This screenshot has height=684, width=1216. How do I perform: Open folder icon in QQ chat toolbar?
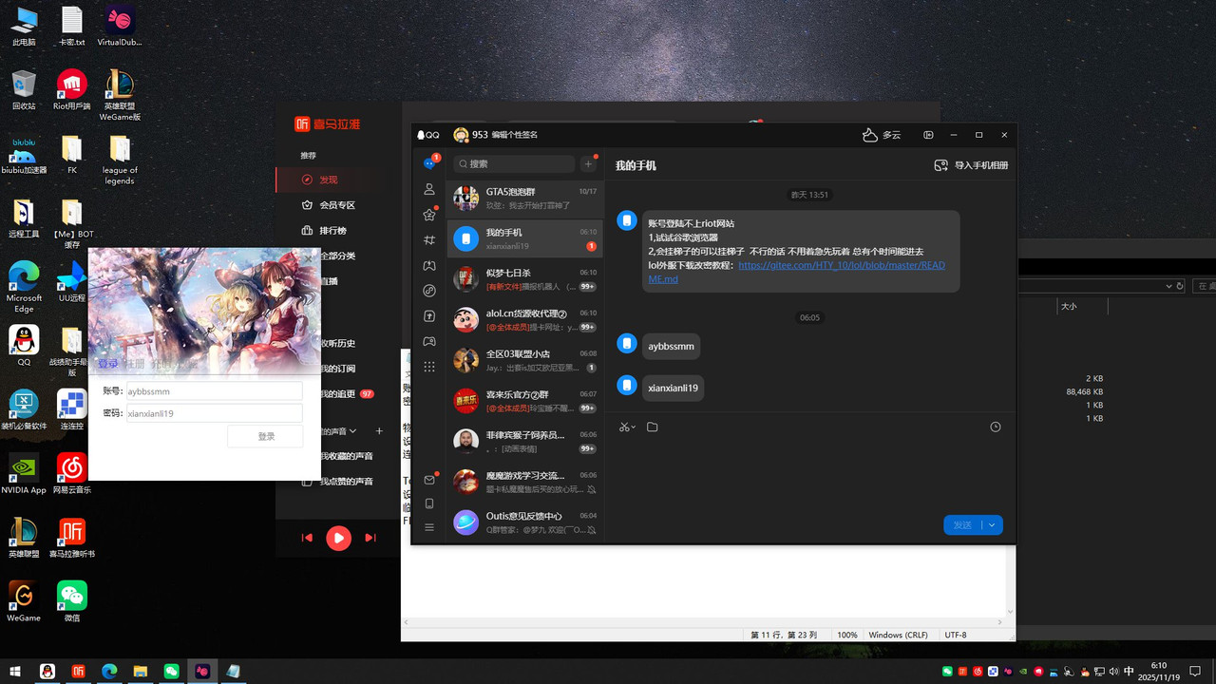653,427
